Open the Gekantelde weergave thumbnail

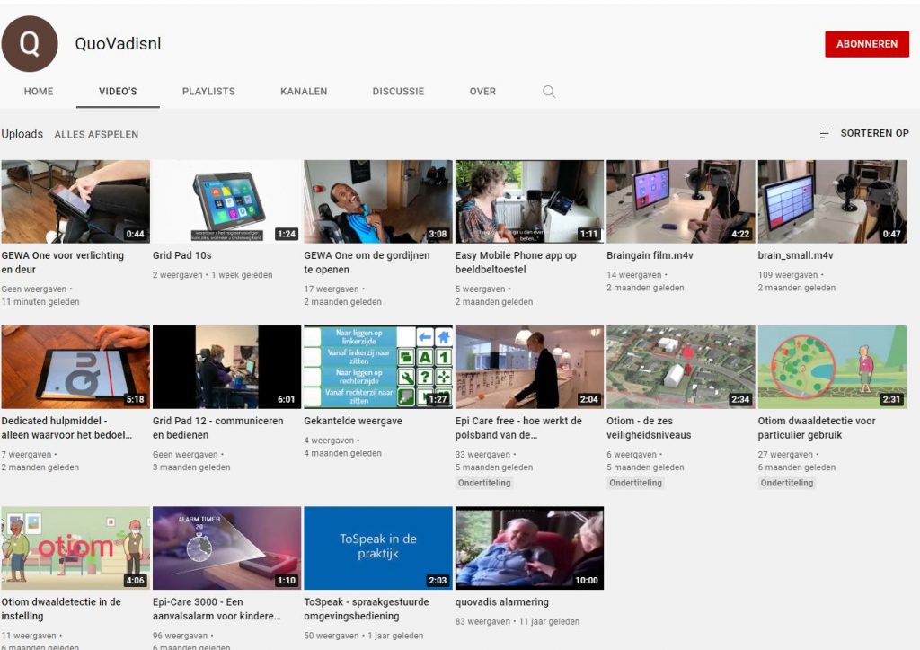pyautogui.click(x=378, y=367)
